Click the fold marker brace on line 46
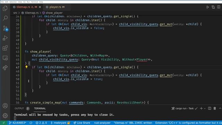 tap(29, 63)
